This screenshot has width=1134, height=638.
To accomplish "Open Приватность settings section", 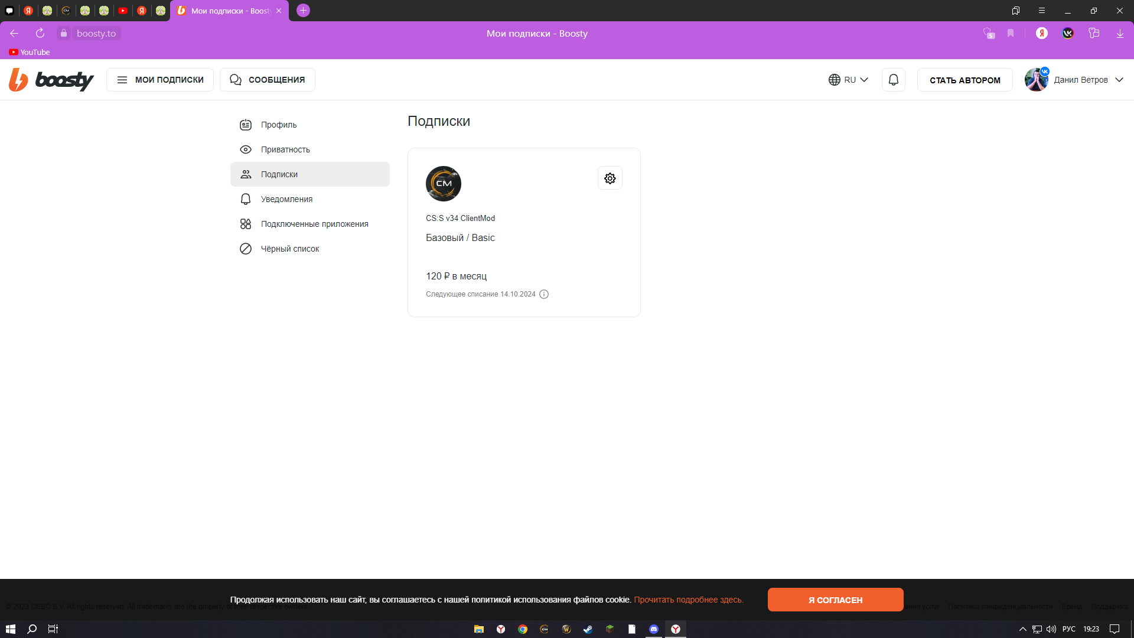I will click(x=285, y=149).
